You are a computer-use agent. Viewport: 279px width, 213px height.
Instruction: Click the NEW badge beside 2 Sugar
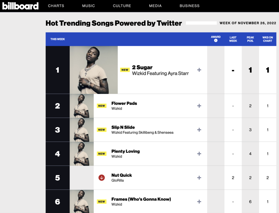[125, 70]
